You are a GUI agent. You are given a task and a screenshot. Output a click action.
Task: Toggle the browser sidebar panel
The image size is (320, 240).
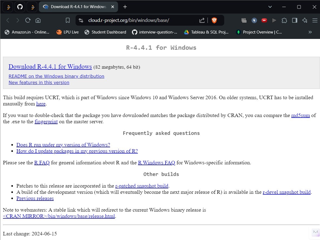point(294,20)
